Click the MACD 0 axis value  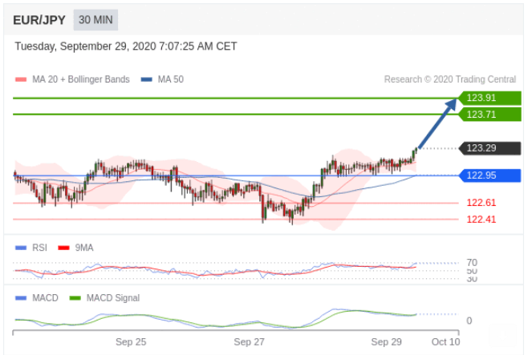(469, 321)
